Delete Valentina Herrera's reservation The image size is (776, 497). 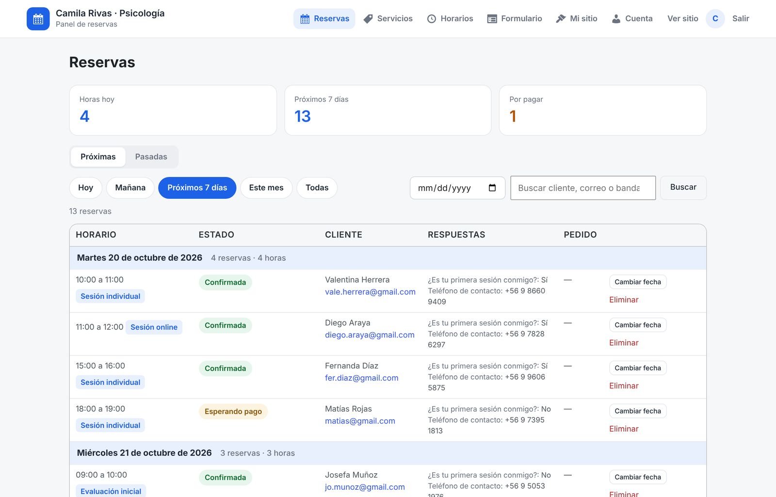point(624,300)
